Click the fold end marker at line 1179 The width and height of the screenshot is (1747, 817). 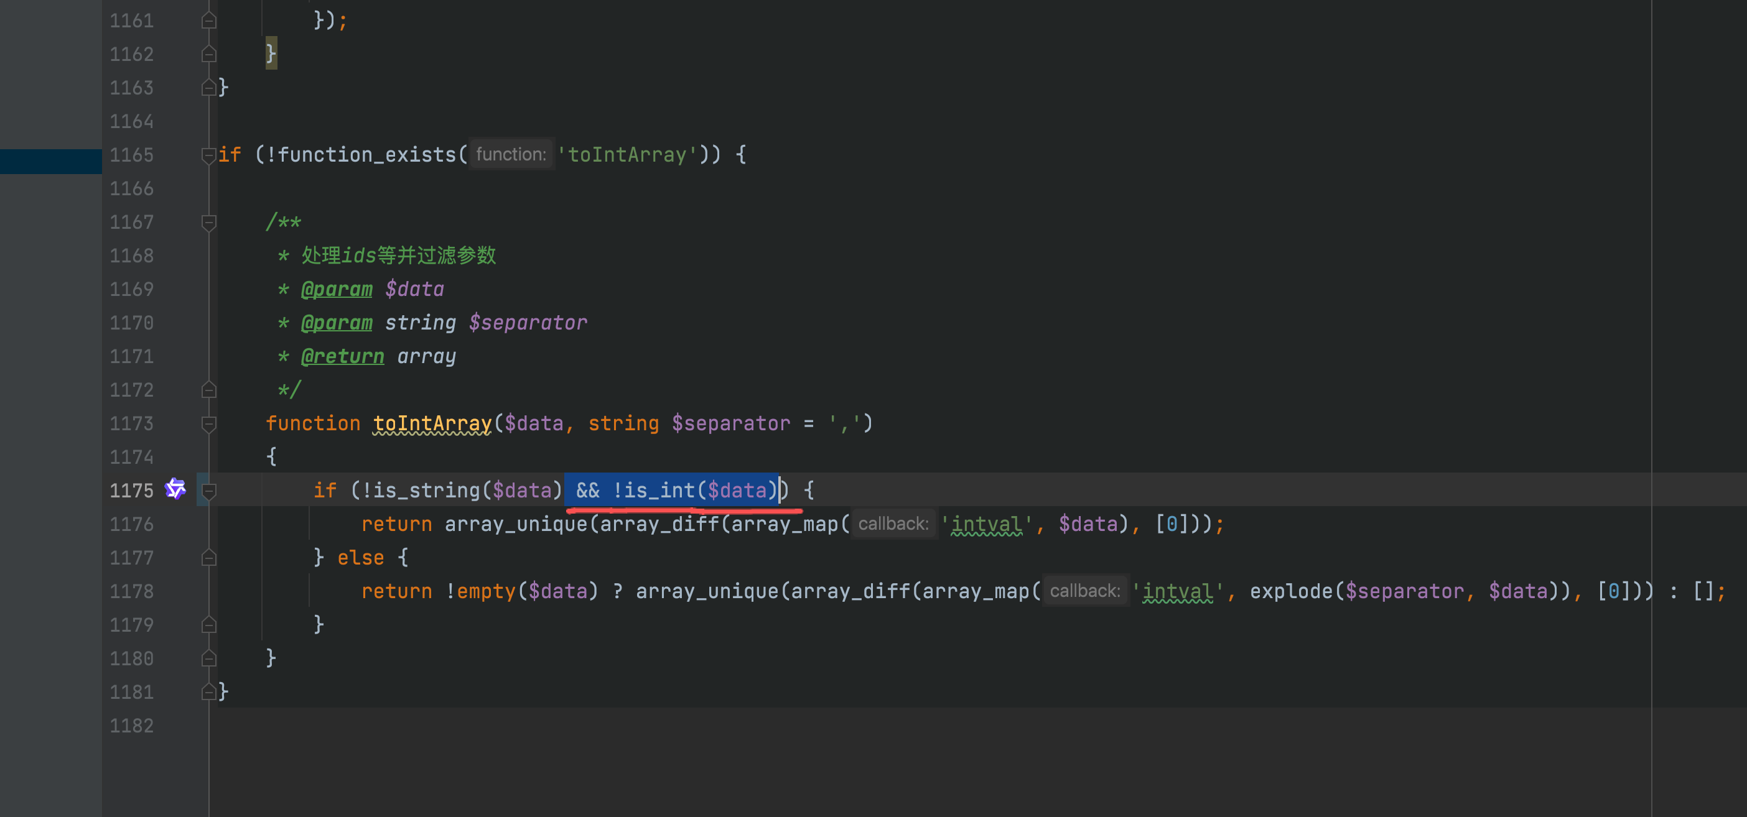(209, 624)
